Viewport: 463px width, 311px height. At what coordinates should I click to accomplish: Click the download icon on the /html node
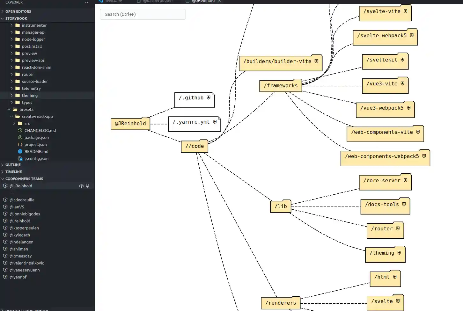(395, 277)
